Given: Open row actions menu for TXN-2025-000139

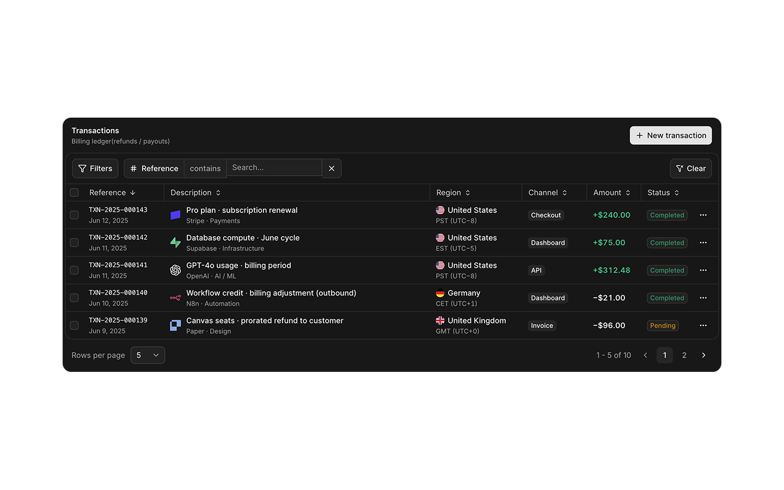Looking at the screenshot, I should click(703, 326).
